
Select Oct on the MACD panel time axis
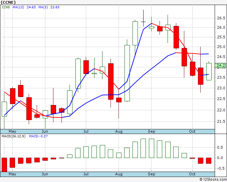tap(192, 174)
